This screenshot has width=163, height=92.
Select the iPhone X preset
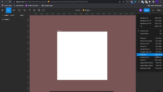click(150, 38)
